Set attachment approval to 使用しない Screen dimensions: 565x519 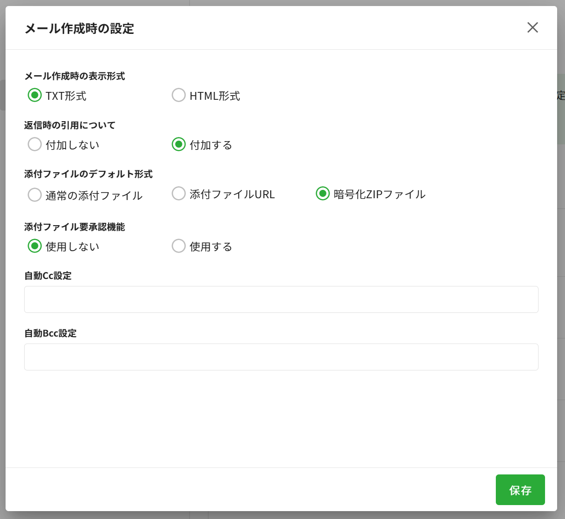coord(35,246)
